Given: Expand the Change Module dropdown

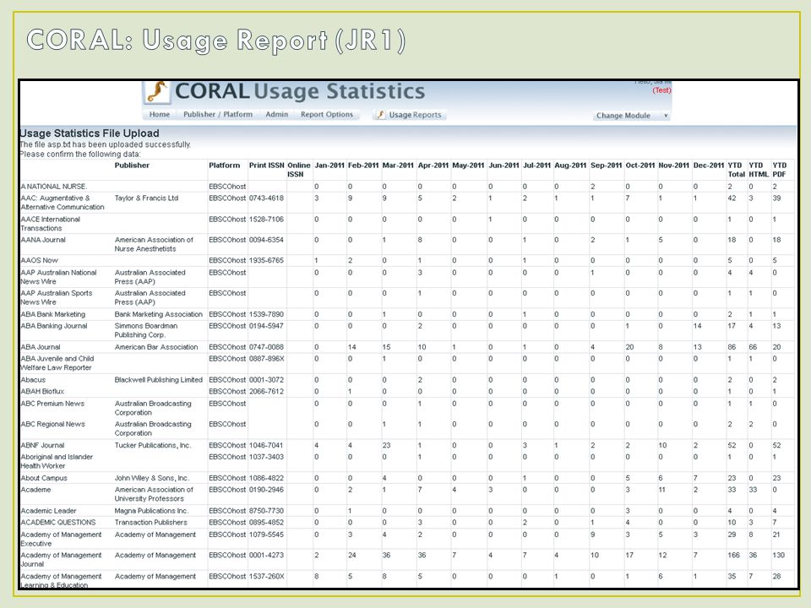Looking at the screenshot, I should (x=632, y=116).
